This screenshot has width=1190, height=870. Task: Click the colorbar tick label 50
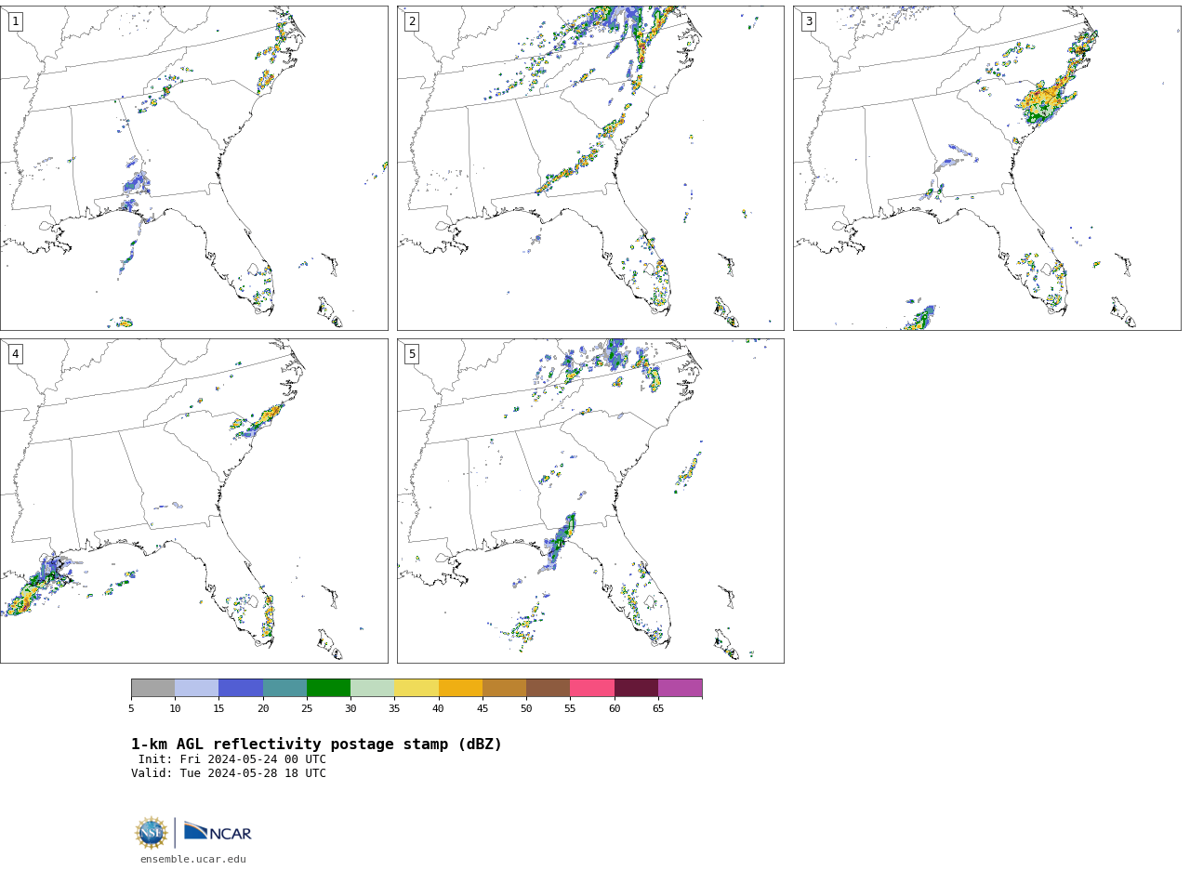[526, 709]
